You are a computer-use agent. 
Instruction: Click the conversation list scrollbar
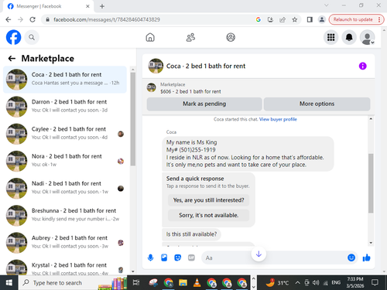click(133, 119)
